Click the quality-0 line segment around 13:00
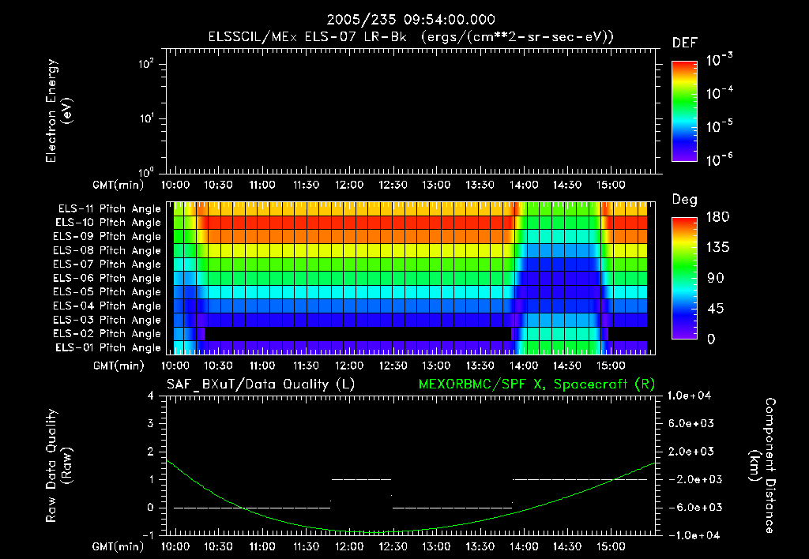The height and width of the screenshot is (559, 809). click(x=453, y=508)
